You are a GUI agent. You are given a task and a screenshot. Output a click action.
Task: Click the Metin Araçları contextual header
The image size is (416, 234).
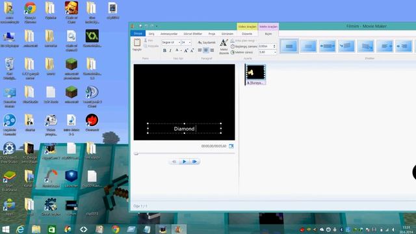coord(268,27)
